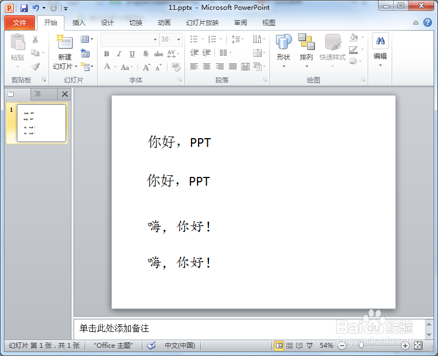Minimize the ribbon with caret icon
This screenshot has width=438, height=356.
pos(416,22)
